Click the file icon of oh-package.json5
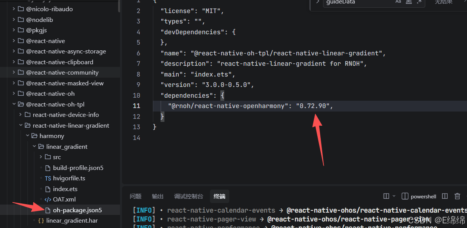 click(x=48, y=210)
